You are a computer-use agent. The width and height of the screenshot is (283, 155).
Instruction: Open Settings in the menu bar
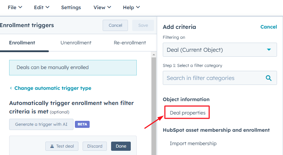tap(71, 7)
